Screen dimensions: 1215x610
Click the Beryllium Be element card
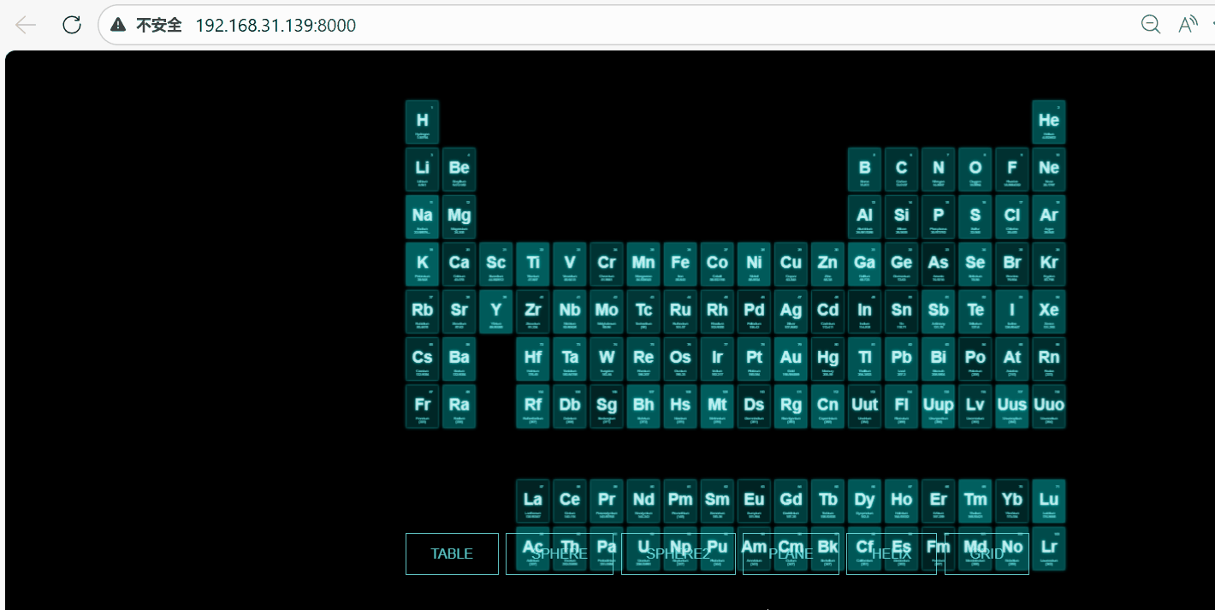459,169
